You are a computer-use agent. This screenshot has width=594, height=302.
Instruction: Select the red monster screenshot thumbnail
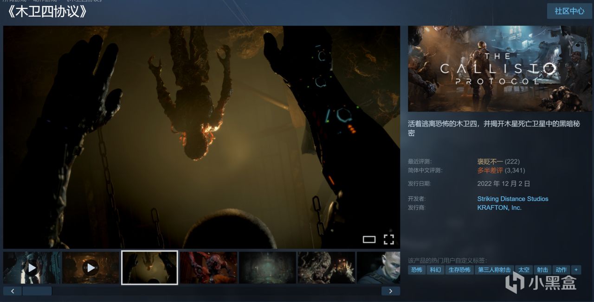coord(208,268)
